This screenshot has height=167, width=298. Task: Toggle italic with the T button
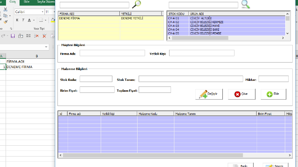coord(23,20)
